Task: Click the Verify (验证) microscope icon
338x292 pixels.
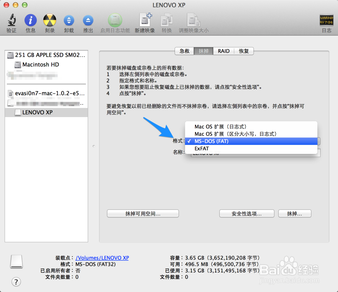Action: 11,20
